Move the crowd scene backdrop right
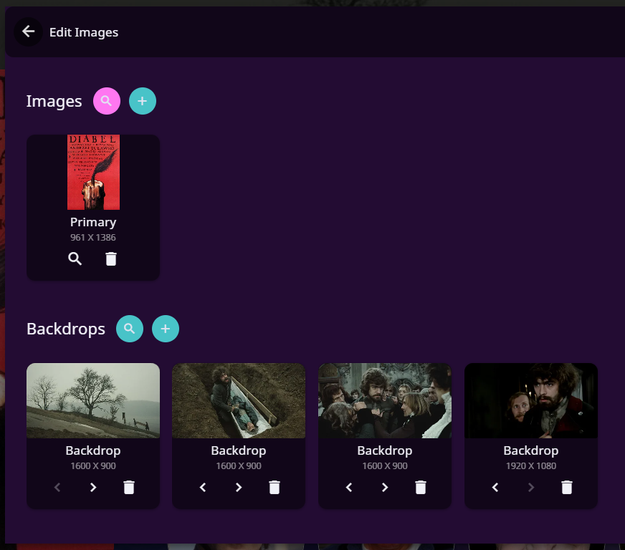The width and height of the screenshot is (625, 550). (385, 488)
